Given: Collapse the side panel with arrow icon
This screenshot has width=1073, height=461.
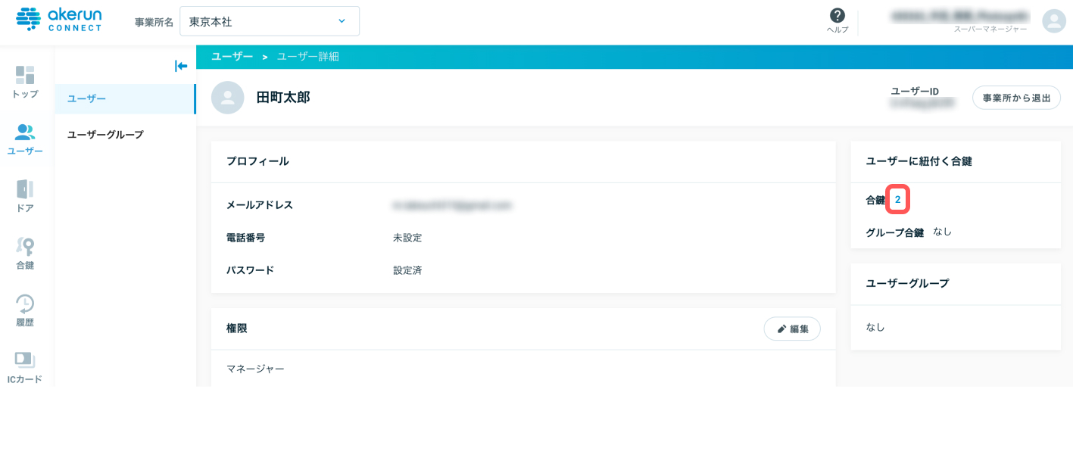Looking at the screenshot, I should coord(181,66).
